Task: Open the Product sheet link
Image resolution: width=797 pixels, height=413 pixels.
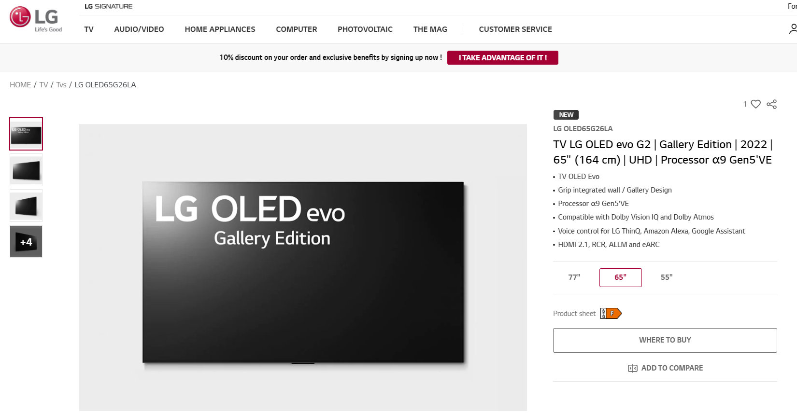Action: pyautogui.click(x=574, y=314)
